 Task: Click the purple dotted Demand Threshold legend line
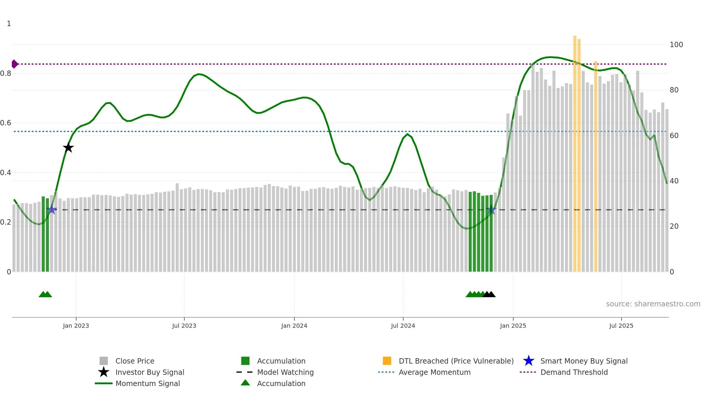tap(528, 372)
